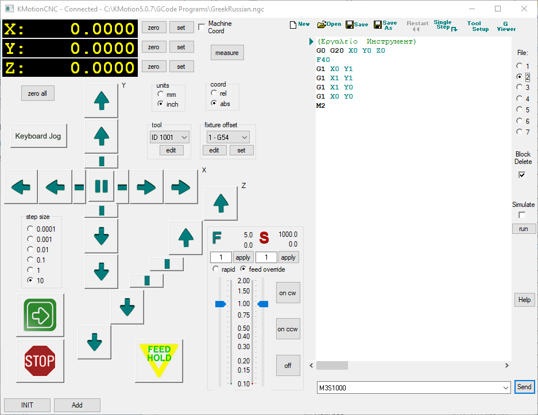Open Tool Setup from the toolbar
The height and width of the screenshot is (415, 538).
pyautogui.click(x=477, y=26)
